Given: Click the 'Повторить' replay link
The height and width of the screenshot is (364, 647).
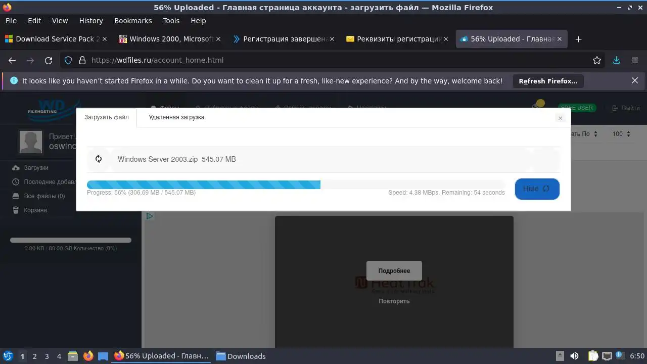Looking at the screenshot, I should [394, 301].
